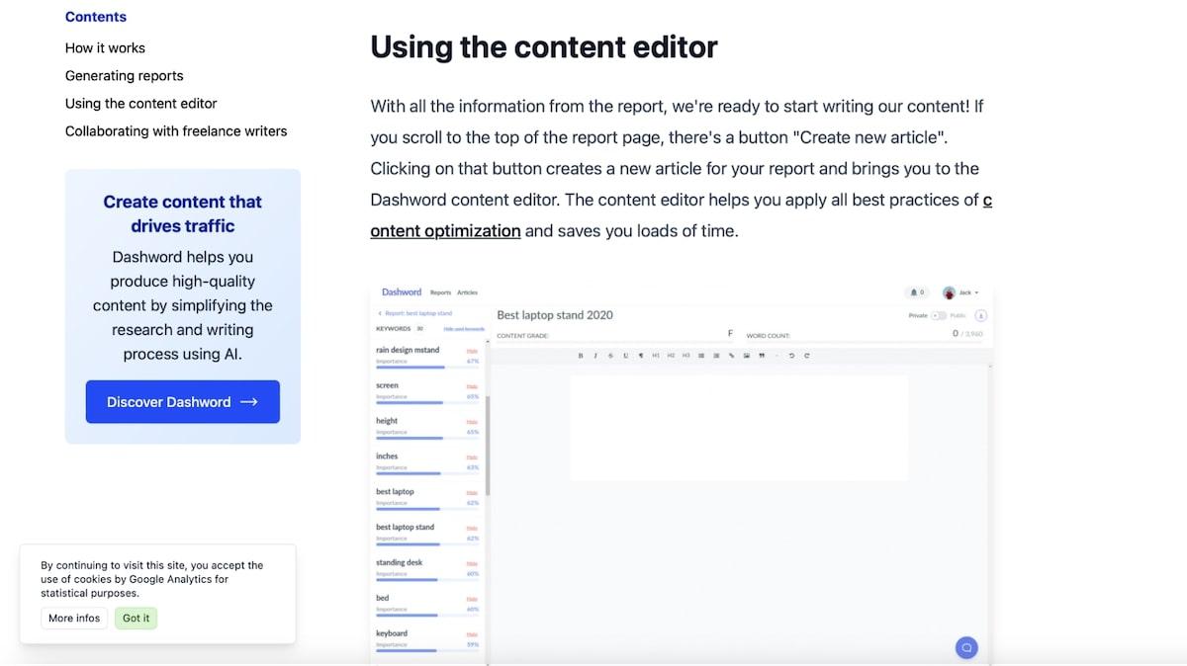
Task: Click the WORD COUNT label
Action: coord(769,336)
